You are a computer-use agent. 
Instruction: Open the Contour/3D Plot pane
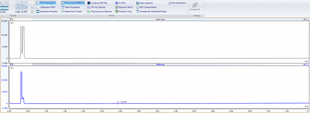[x=97, y=3]
